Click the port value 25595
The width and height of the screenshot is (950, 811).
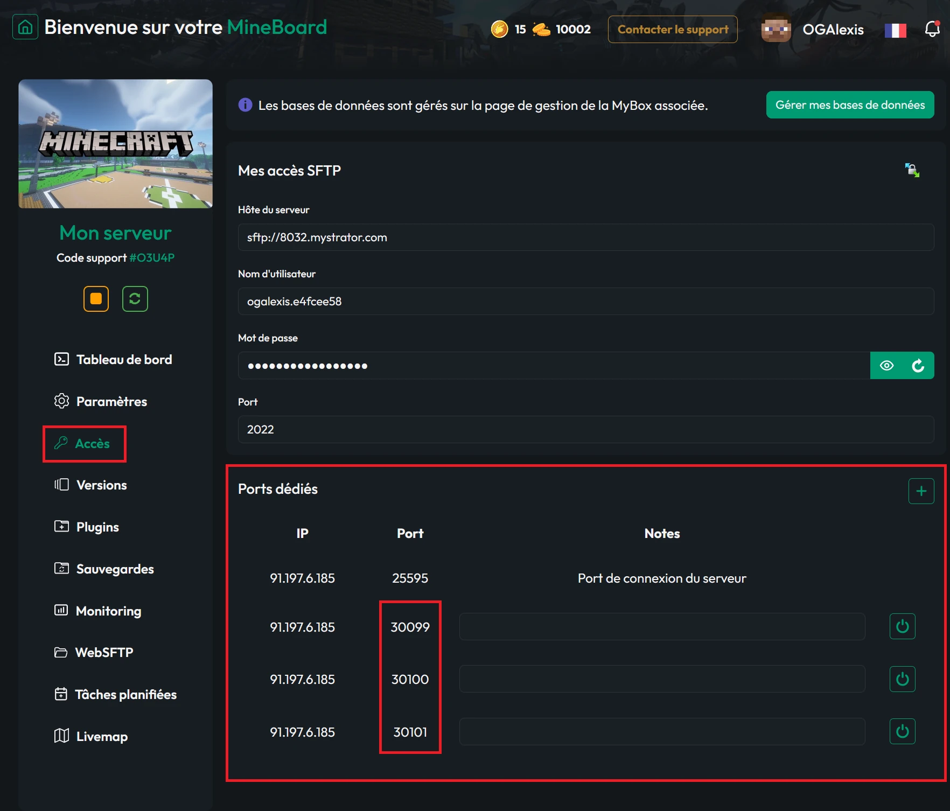pos(410,578)
